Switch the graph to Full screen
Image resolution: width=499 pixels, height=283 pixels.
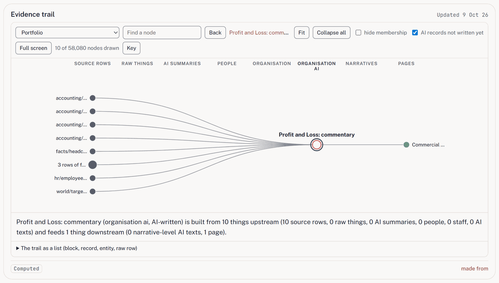[33, 48]
